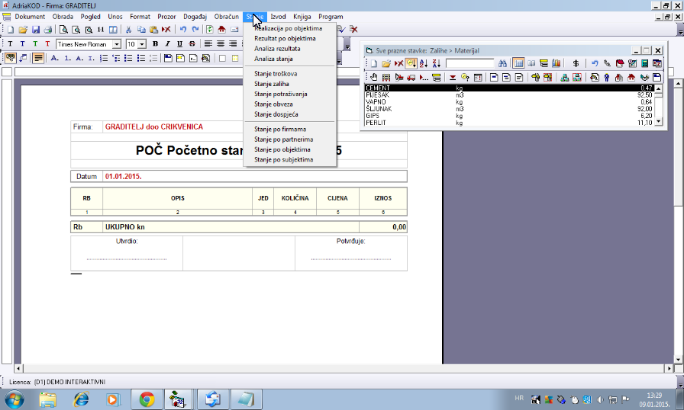Sort descending Z-A in the Materijal window

(x=436, y=63)
